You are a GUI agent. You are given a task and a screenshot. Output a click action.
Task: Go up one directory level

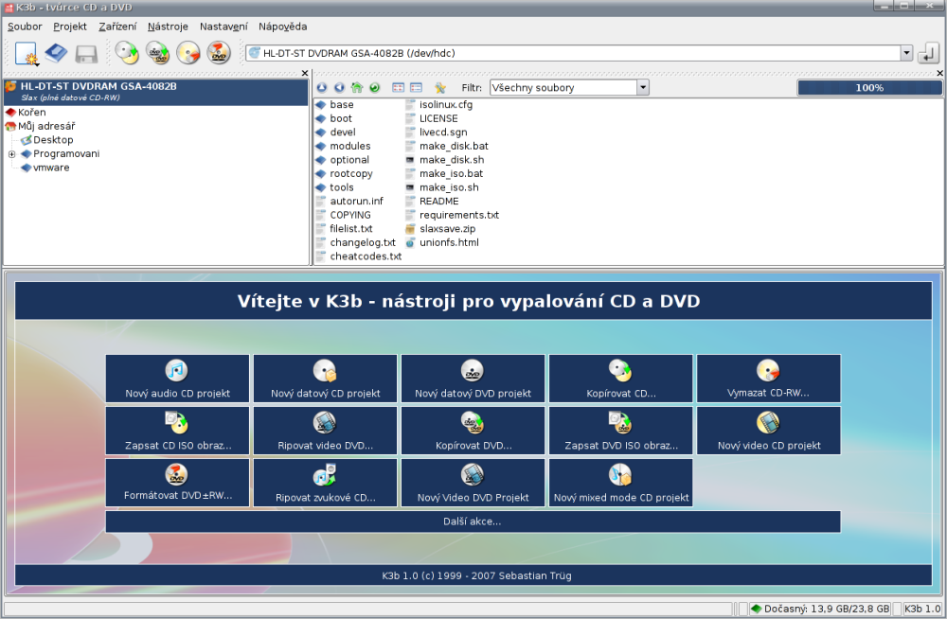tap(322, 88)
